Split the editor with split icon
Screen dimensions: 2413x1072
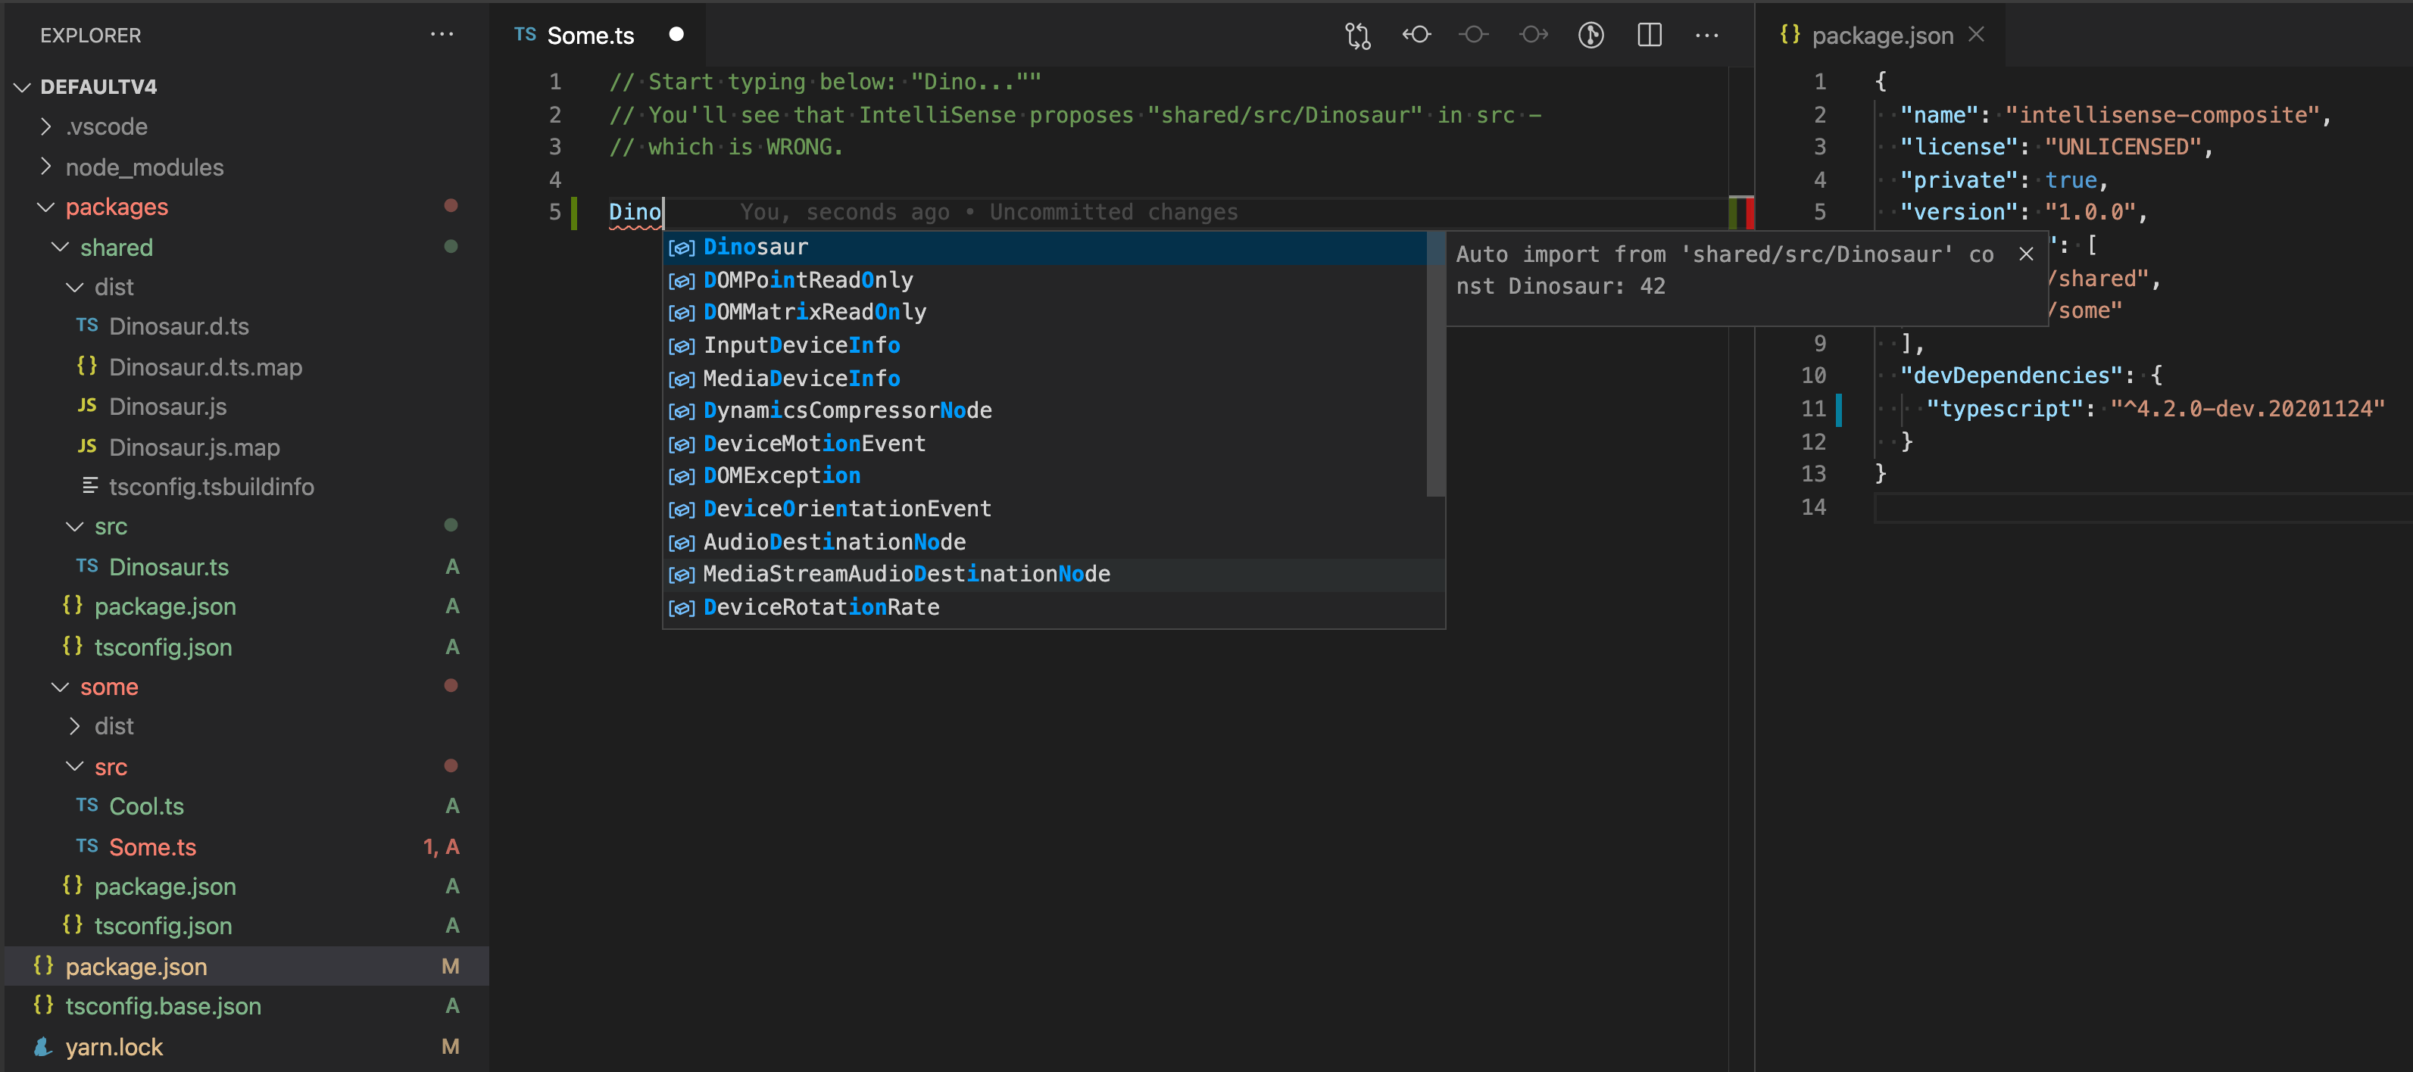[x=1649, y=36]
